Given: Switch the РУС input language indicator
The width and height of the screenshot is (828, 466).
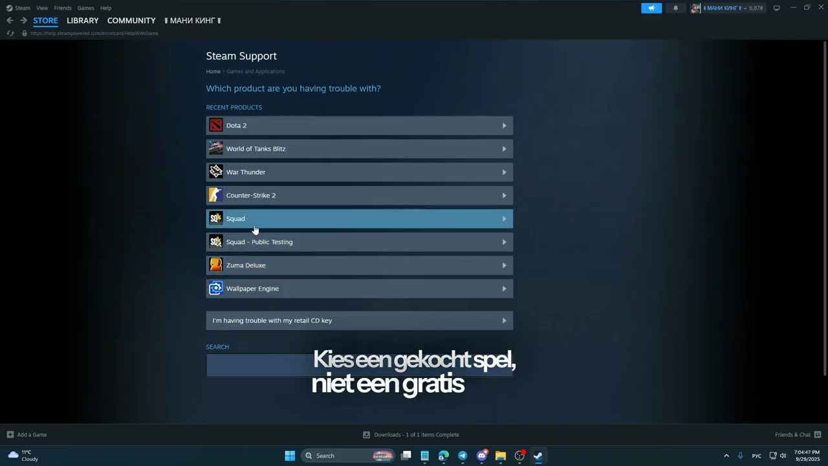Looking at the screenshot, I should 756,456.
